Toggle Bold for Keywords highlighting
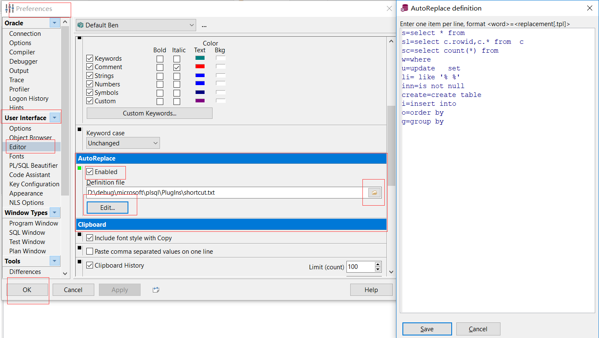The height and width of the screenshot is (338, 599). pos(160,59)
